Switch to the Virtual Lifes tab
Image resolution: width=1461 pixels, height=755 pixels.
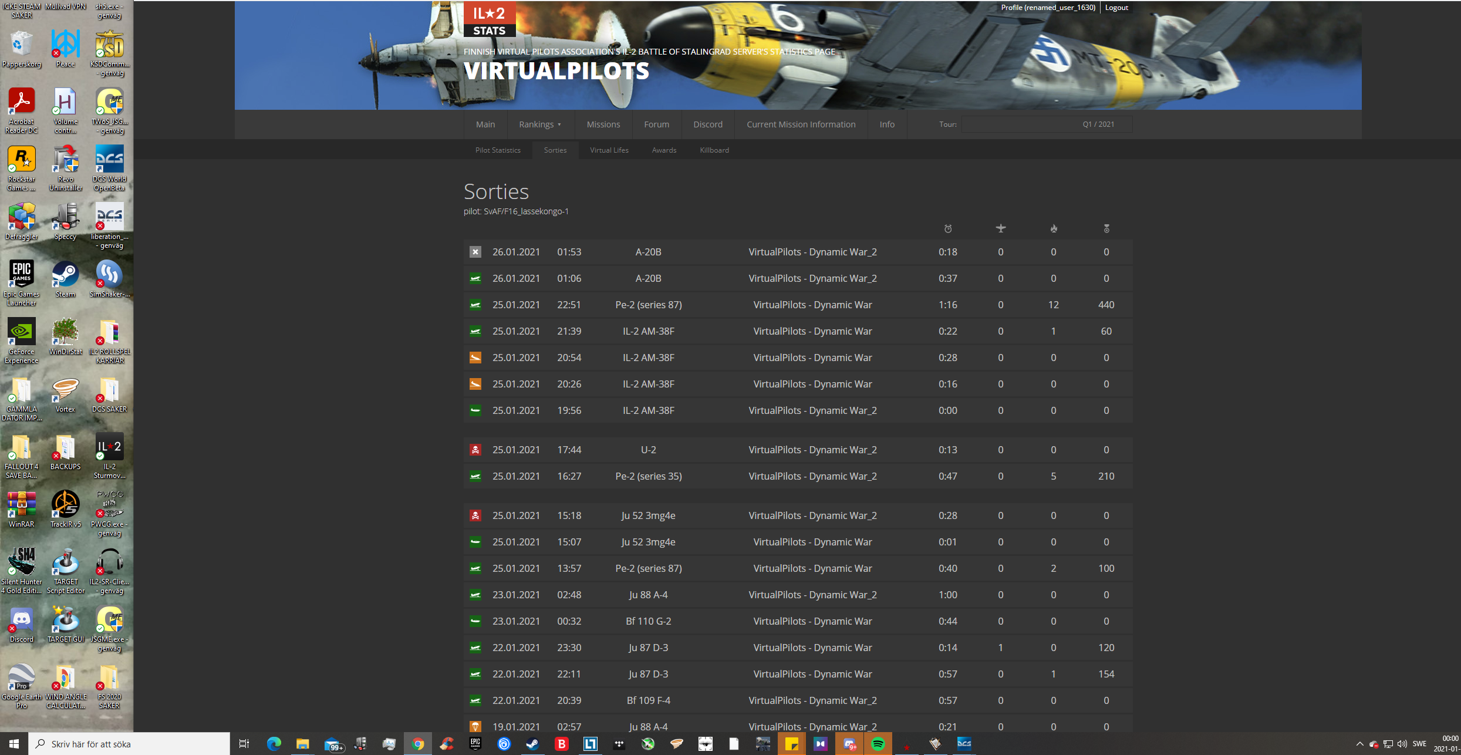[x=609, y=150]
